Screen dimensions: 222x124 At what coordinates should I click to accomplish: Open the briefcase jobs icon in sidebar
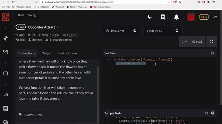tap(6, 73)
